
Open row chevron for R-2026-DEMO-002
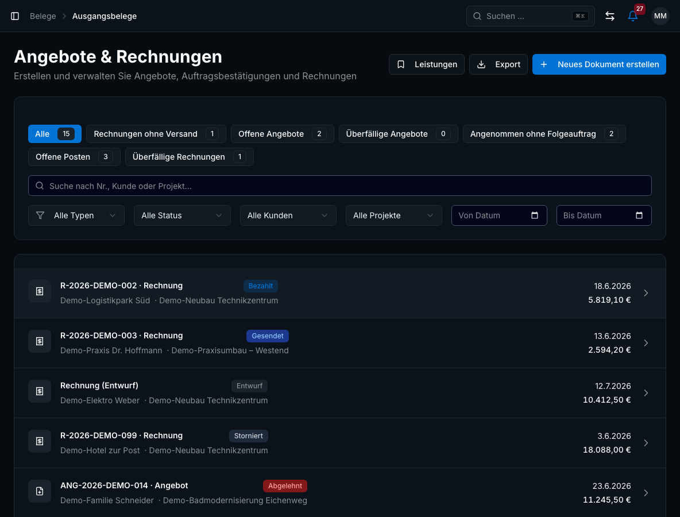tap(646, 293)
